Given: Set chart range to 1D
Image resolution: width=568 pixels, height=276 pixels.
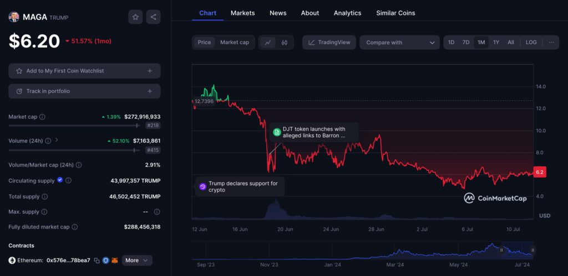Looking at the screenshot, I should pyautogui.click(x=451, y=42).
